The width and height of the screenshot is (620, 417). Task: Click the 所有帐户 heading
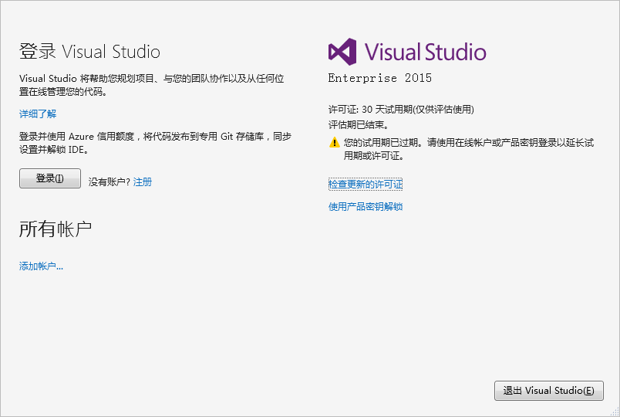(56, 229)
